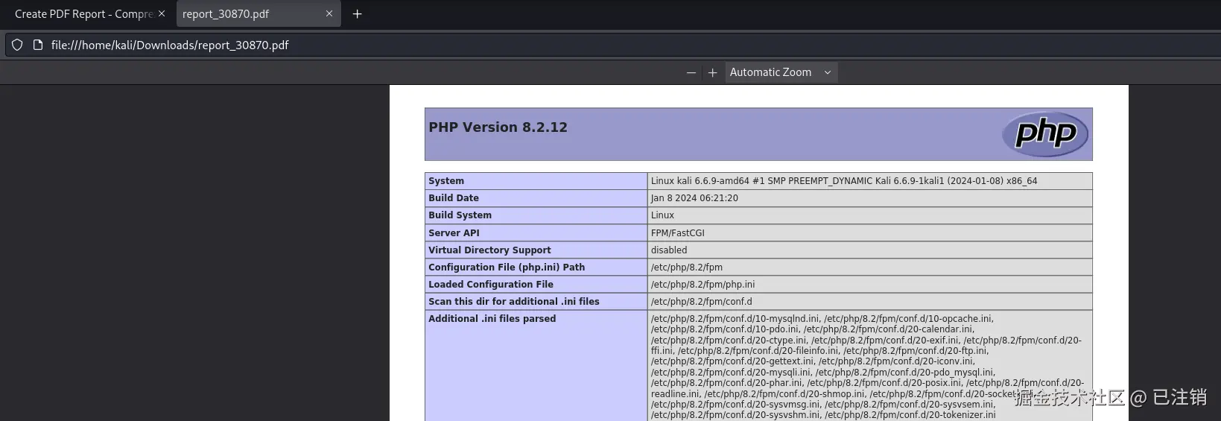Viewport: 1221px width, 421px height.
Task: Click the Loaded Configuration File label
Action: pos(491,285)
